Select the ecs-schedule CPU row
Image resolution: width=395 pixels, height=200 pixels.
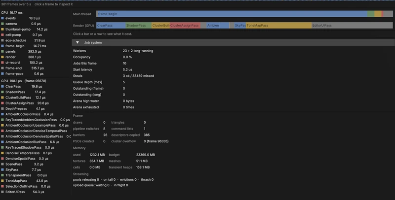(23, 40)
